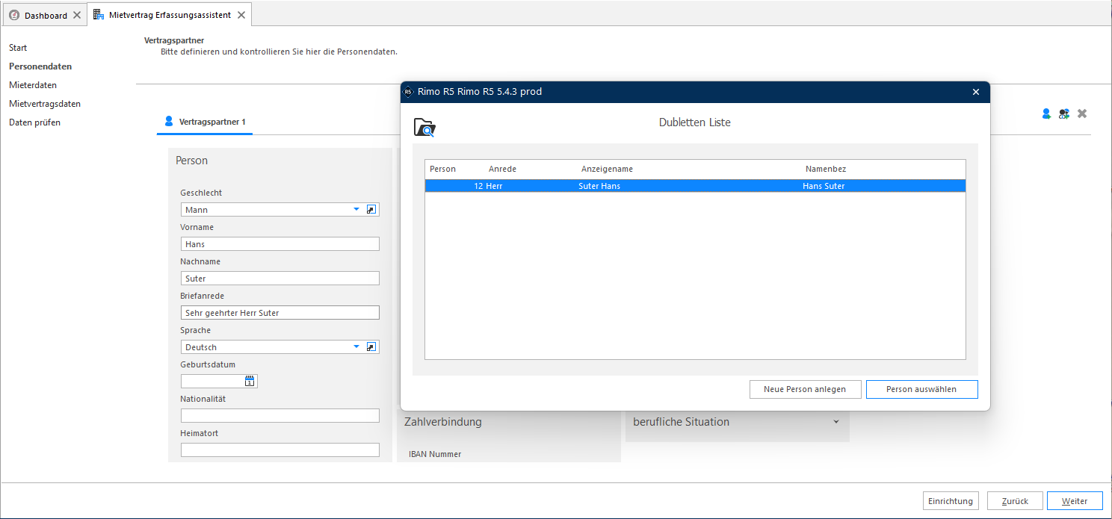
Task: Open the Mietvertragsdaten step
Action: pyautogui.click(x=45, y=104)
